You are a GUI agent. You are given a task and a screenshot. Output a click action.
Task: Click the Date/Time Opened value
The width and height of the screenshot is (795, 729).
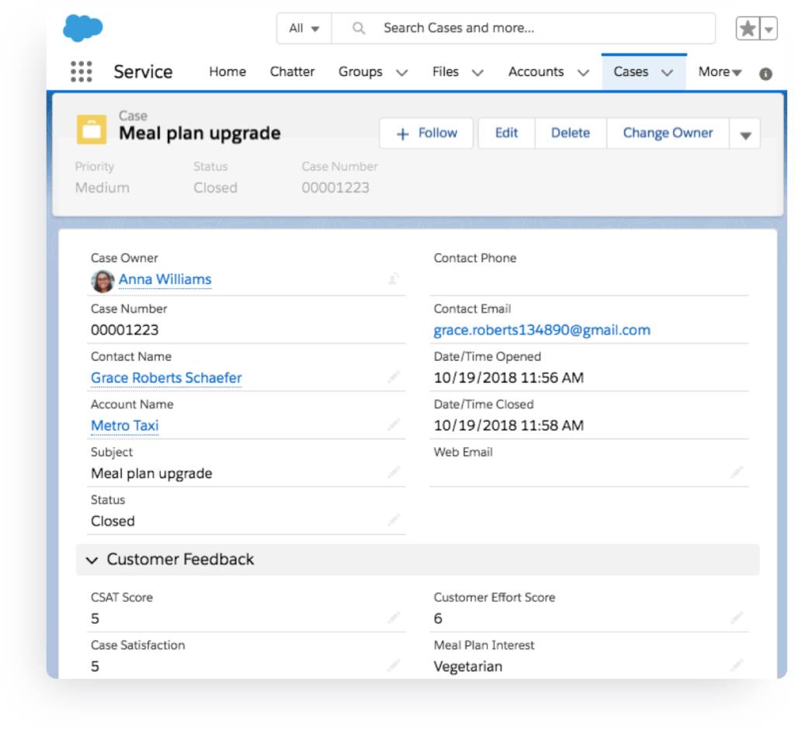509,377
